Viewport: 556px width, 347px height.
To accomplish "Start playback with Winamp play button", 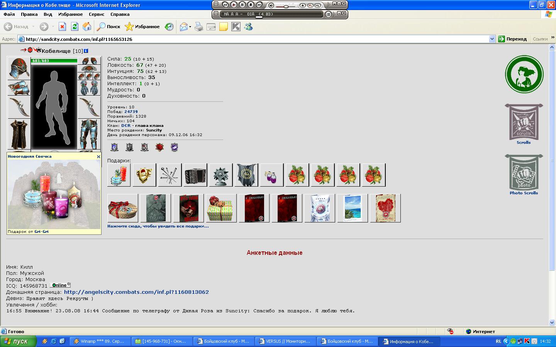I will click(x=234, y=5).
